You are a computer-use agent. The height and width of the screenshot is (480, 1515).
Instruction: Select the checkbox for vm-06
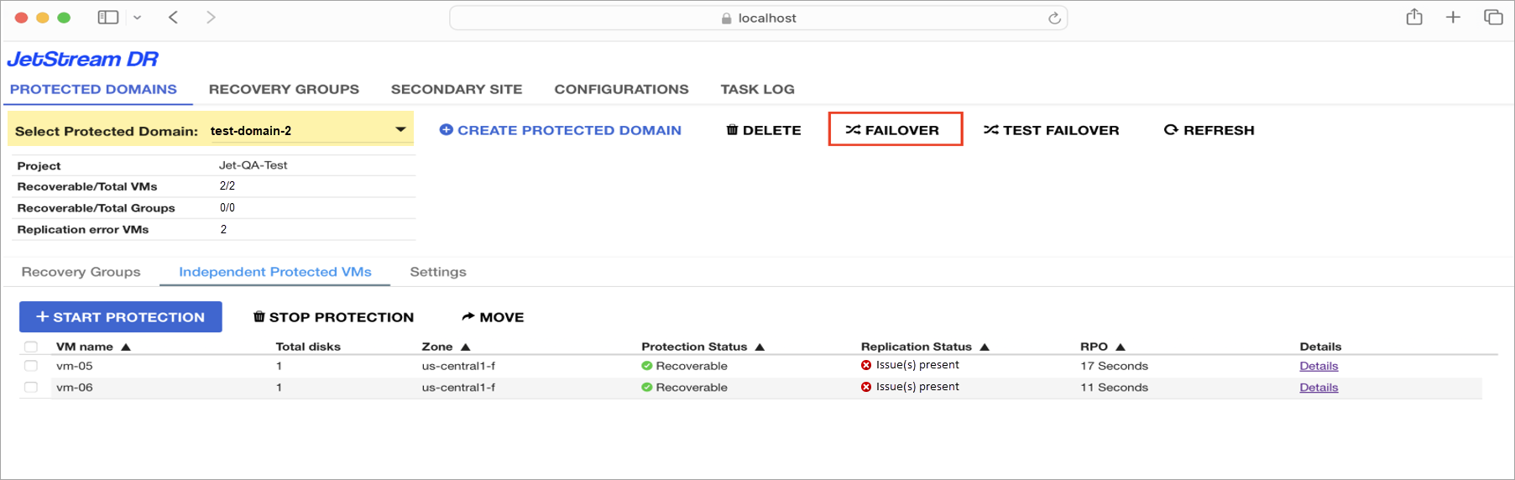[x=31, y=388]
